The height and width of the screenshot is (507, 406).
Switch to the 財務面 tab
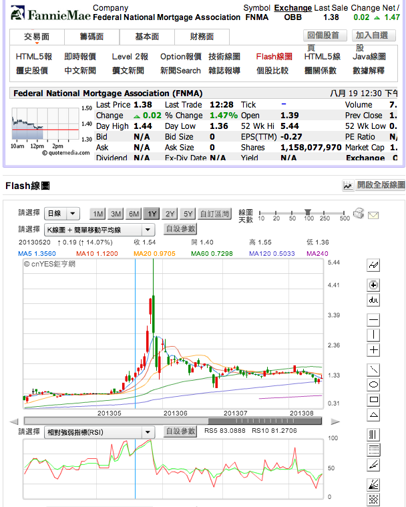pos(202,37)
